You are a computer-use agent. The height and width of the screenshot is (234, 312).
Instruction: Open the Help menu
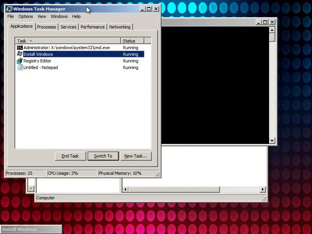(x=76, y=16)
